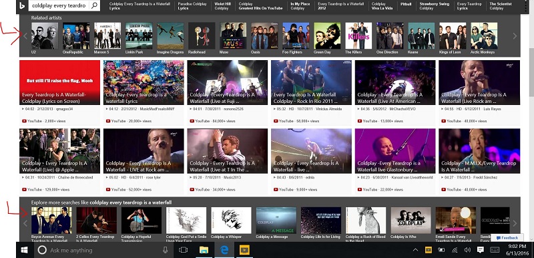Select Coldplay Greatest Hits On YouTube suggestion
This screenshot has width=534, height=258.
pyautogui.click(x=260, y=6)
